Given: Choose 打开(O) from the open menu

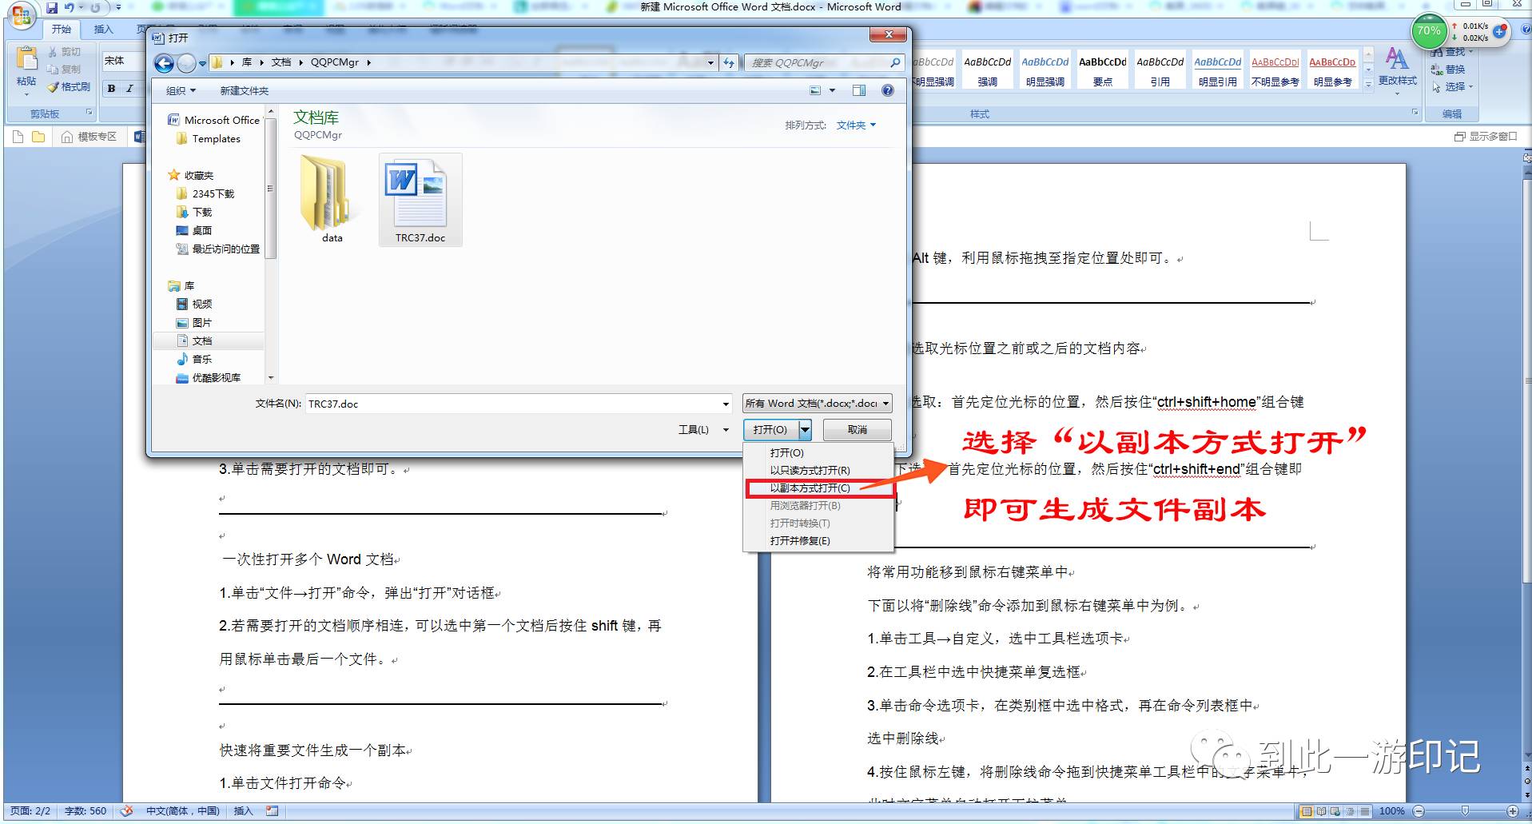Looking at the screenshot, I should [x=818, y=453].
